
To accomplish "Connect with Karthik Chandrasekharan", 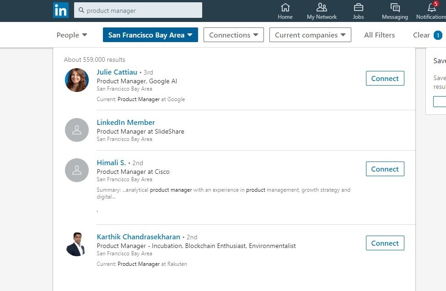I will tap(385, 243).
